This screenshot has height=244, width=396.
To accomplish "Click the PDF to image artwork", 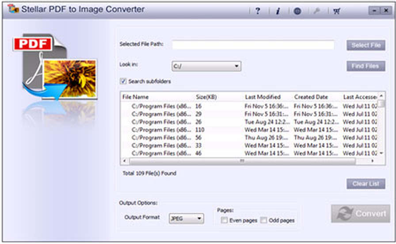I will [x=56, y=68].
